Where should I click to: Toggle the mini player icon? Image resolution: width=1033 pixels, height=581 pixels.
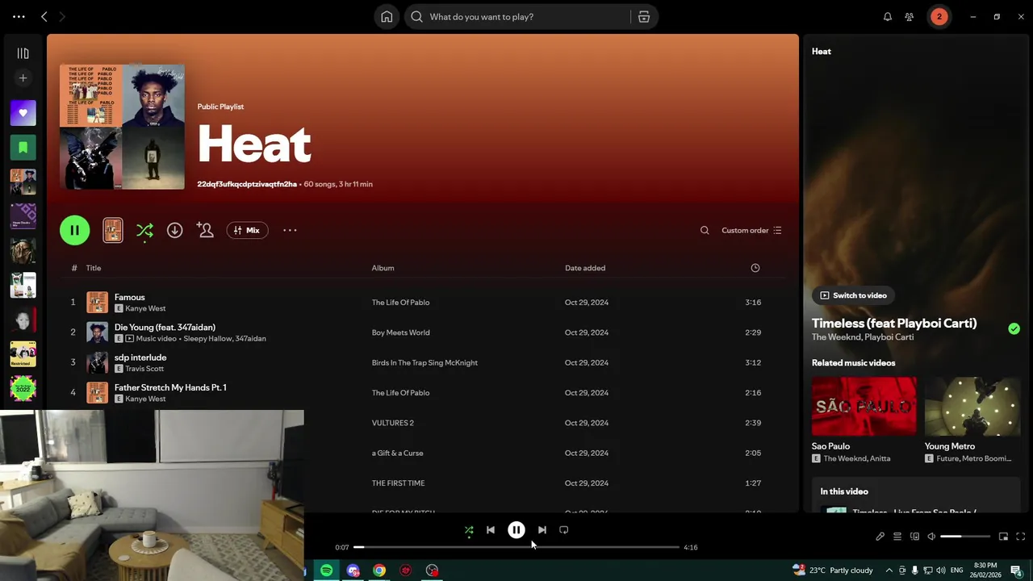coord(1003,537)
